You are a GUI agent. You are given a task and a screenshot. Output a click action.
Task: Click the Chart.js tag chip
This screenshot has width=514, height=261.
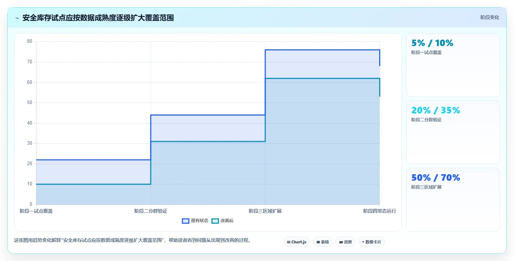click(x=297, y=242)
